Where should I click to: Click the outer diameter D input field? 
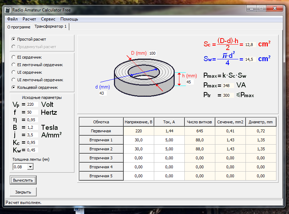tap(152, 53)
